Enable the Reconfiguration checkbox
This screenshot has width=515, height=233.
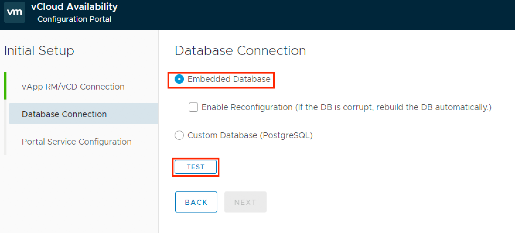pos(193,107)
